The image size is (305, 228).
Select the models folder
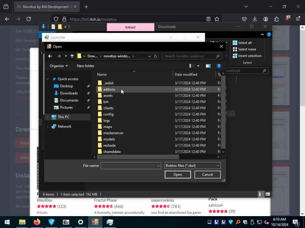[x=109, y=139]
